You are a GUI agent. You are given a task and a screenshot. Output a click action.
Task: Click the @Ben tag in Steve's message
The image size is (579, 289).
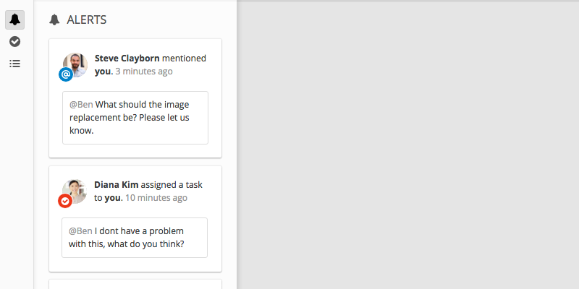point(81,105)
